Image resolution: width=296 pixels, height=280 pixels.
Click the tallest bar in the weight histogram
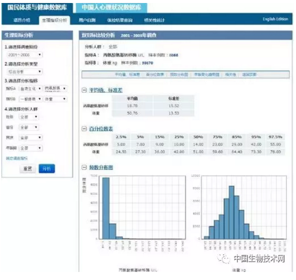pyautogui.click(x=231, y=212)
